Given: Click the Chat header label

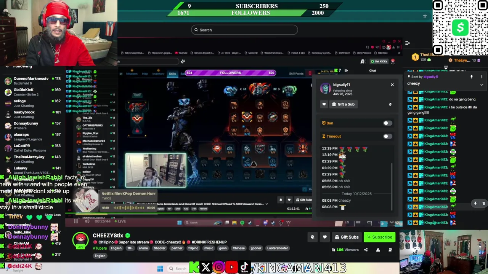Looking at the screenshot, I should pos(372,70).
